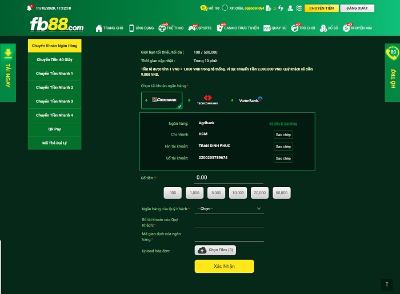Click the upload cloud icon on Chọn Files

[202, 250]
